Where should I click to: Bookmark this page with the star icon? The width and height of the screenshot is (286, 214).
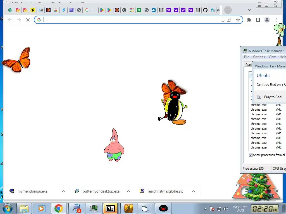(x=238, y=20)
